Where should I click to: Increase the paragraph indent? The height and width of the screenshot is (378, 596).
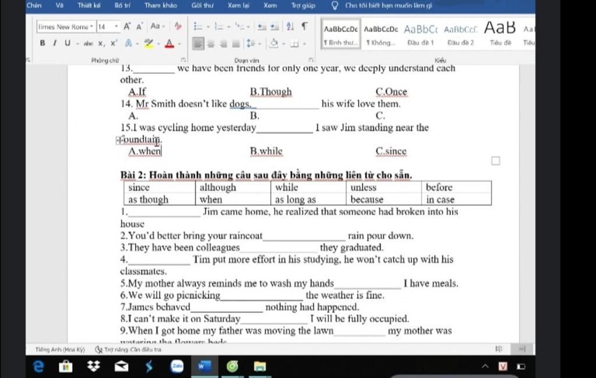coord(275,27)
